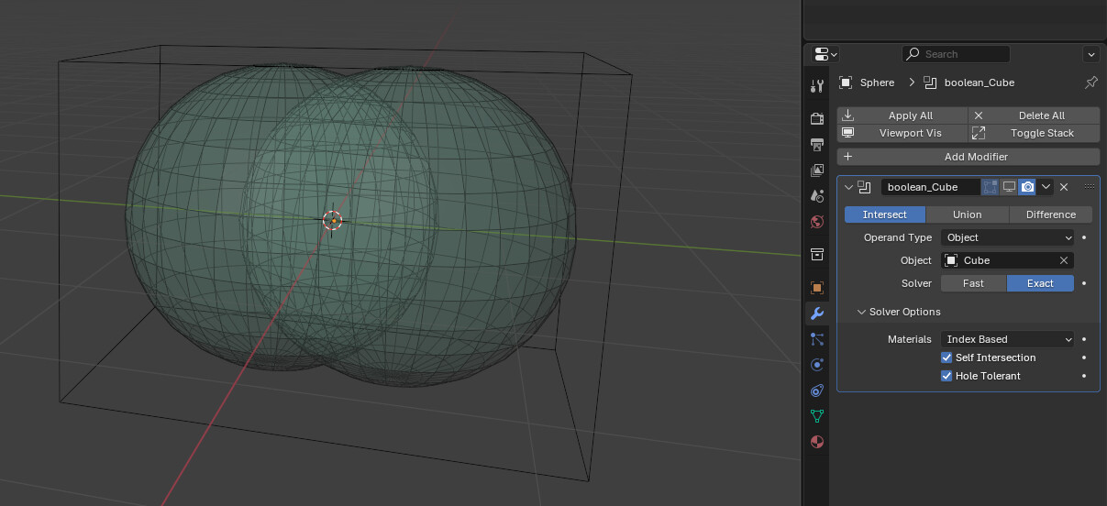The image size is (1107, 506).
Task: Animate the Hole Tolerant property dot
Action: point(1084,376)
